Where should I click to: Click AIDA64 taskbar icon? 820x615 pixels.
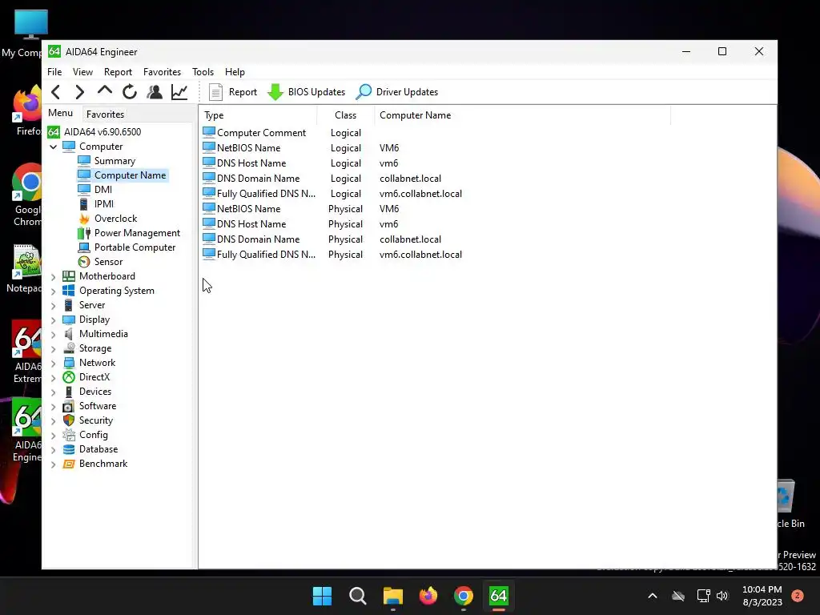498,596
